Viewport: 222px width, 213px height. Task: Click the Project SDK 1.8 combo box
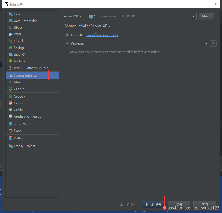141,16
